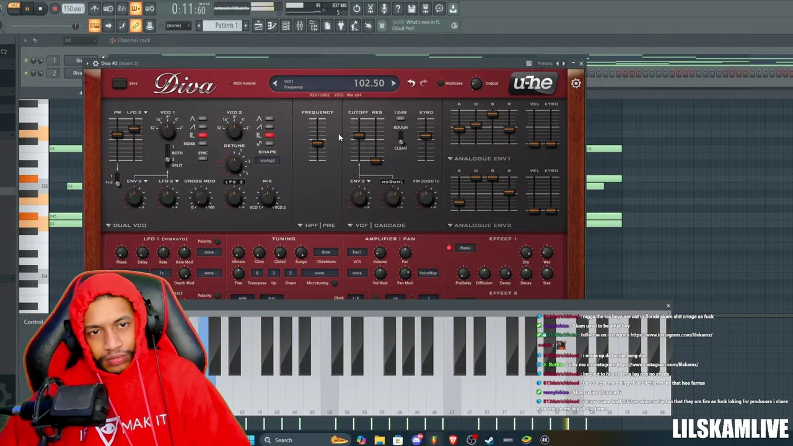Open the VCF ENV 2 modulation dropdown
The width and height of the screenshot is (793, 446).
[x=360, y=181]
